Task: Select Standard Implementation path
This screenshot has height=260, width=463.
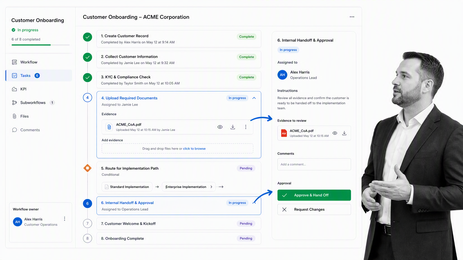Action: pyautogui.click(x=127, y=187)
